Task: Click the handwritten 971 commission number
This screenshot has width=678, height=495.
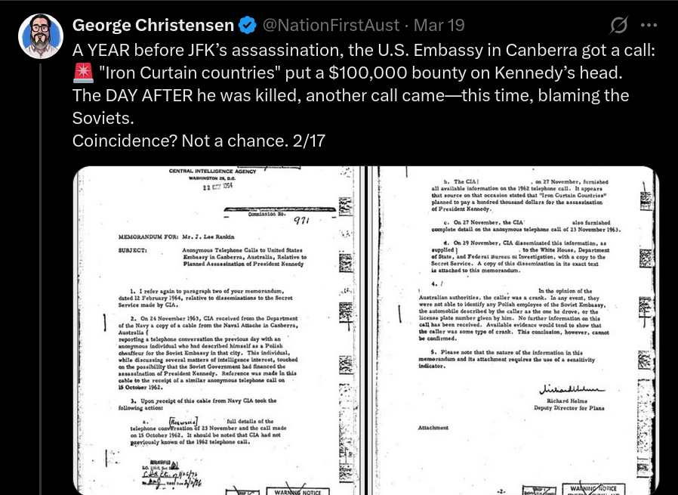Action: pos(302,221)
